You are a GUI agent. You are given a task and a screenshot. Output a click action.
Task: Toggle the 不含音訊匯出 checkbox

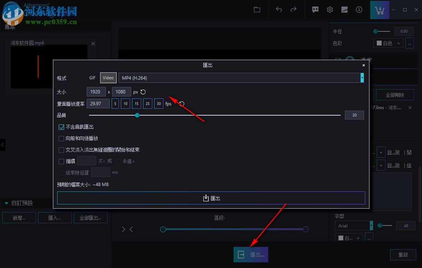tap(61, 127)
